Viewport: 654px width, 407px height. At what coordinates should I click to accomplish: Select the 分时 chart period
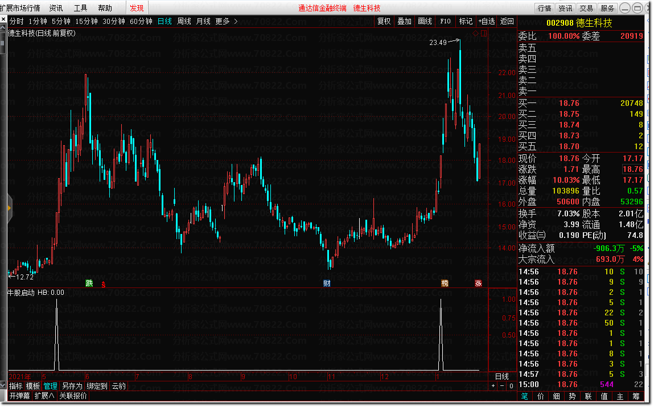(x=17, y=21)
